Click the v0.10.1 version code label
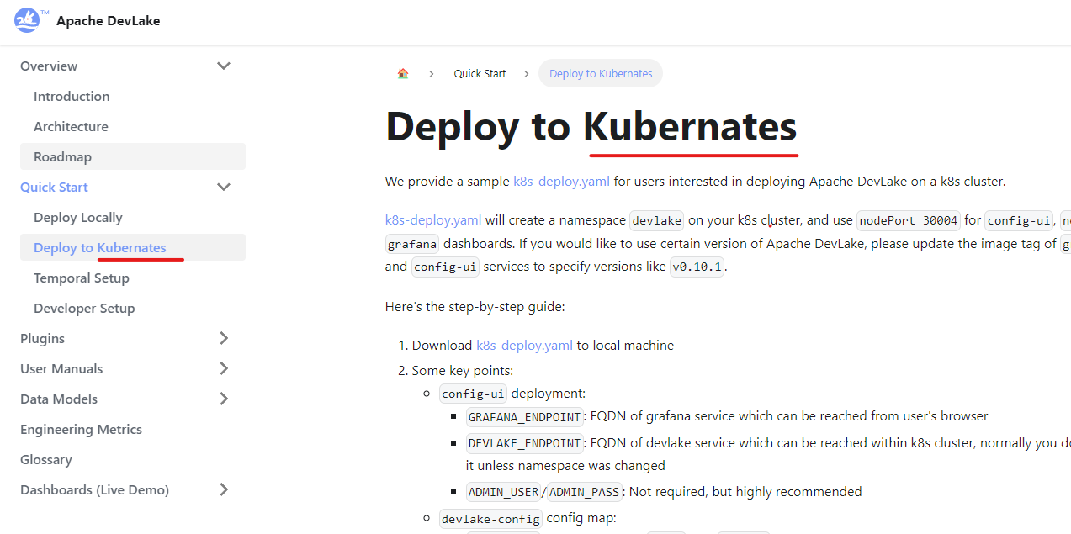The image size is (1071, 534). pos(697,267)
